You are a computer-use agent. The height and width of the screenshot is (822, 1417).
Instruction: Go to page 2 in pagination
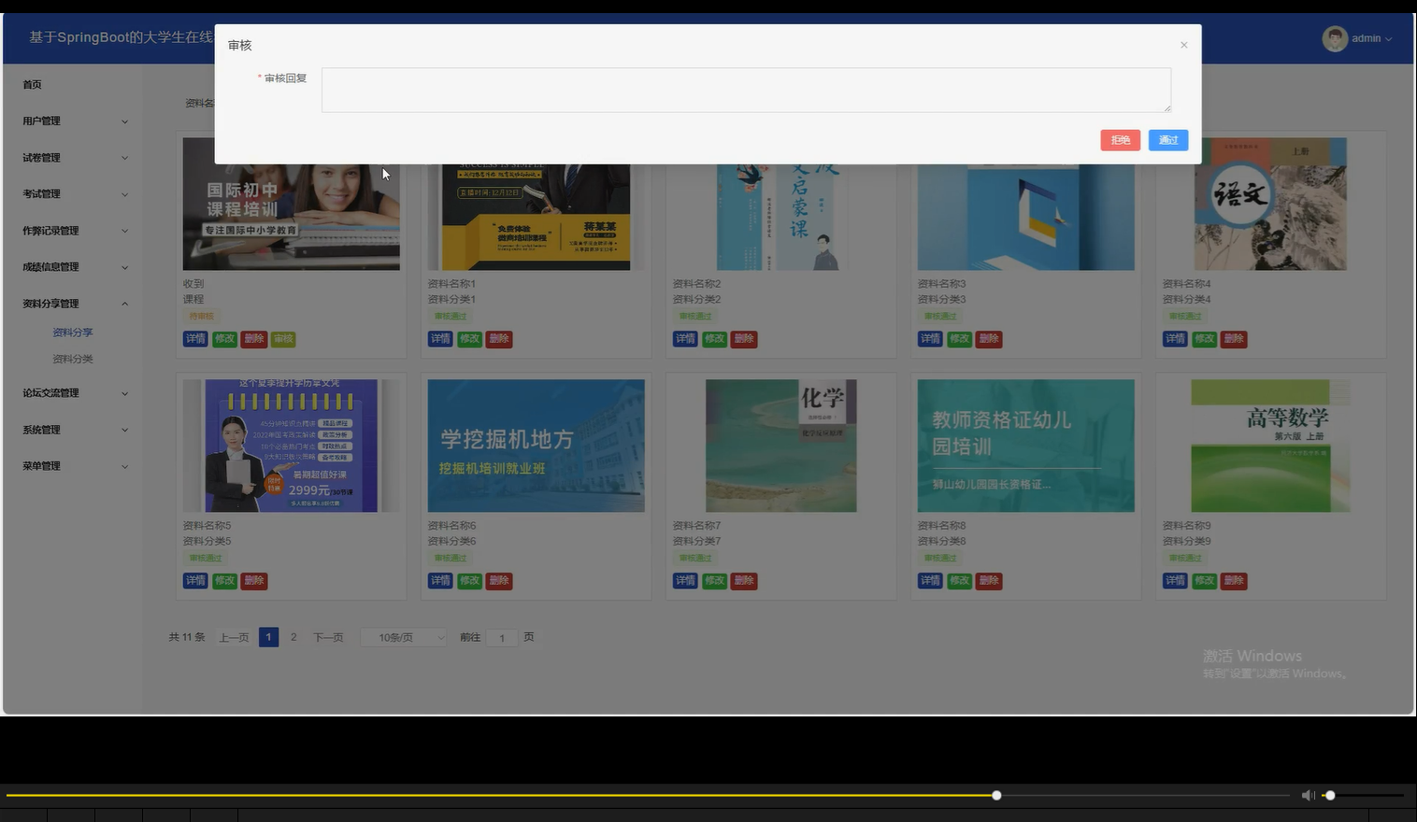pos(293,637)
